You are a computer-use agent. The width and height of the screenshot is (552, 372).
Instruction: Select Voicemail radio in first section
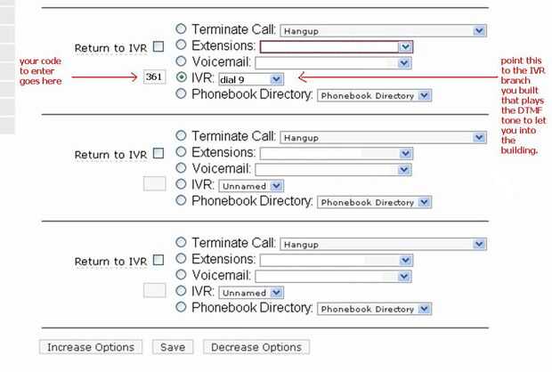coord(182,61)
